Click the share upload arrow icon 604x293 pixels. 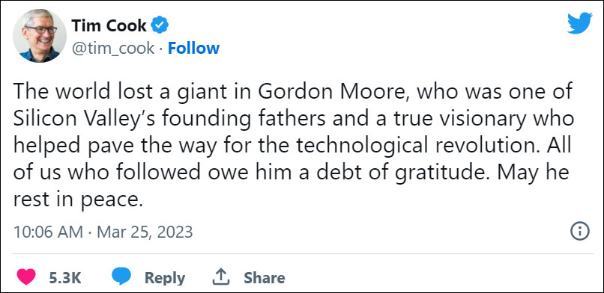coord(221,277)
